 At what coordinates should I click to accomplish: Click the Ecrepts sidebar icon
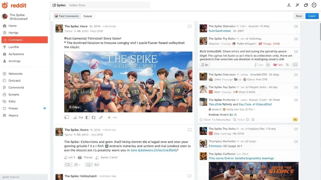[x=4, y=95]
